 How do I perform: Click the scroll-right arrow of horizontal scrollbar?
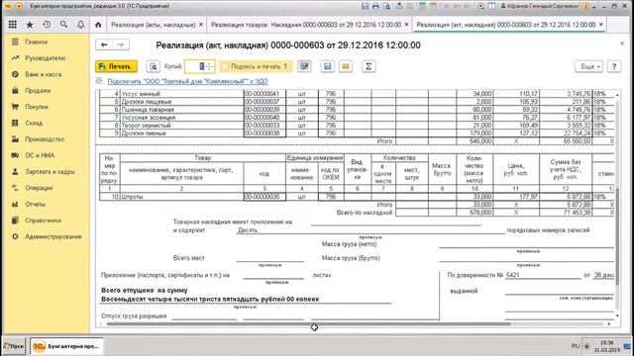click(609, 323)
